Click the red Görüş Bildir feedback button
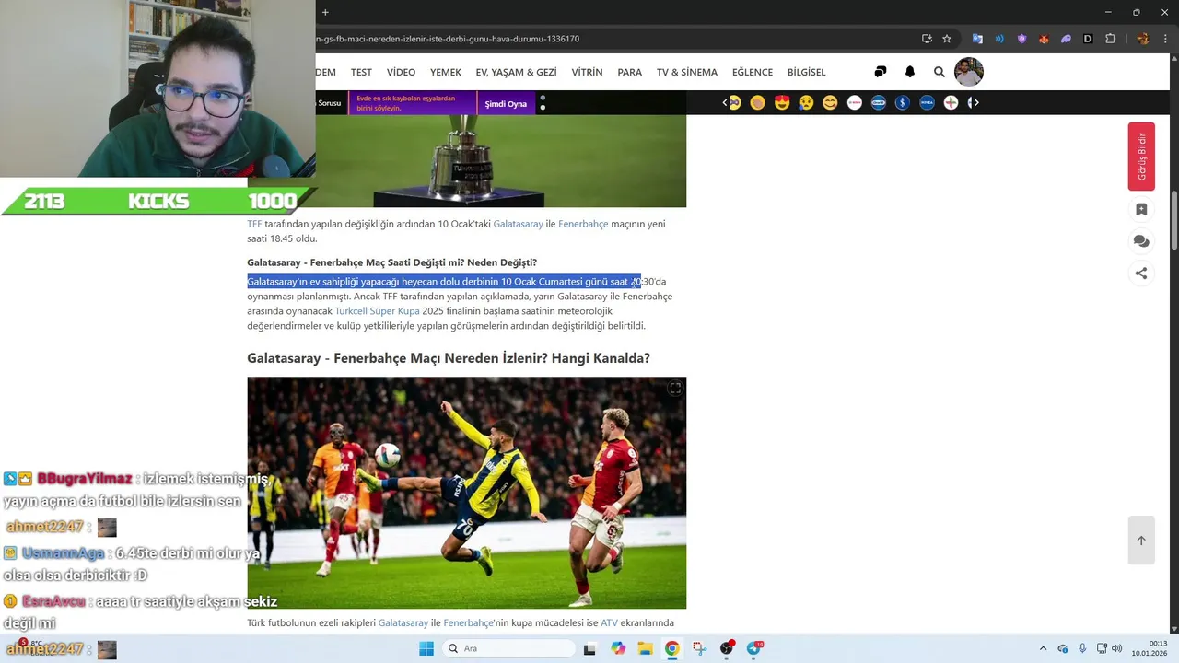 pyautogui.click(x=1141, y=157)
